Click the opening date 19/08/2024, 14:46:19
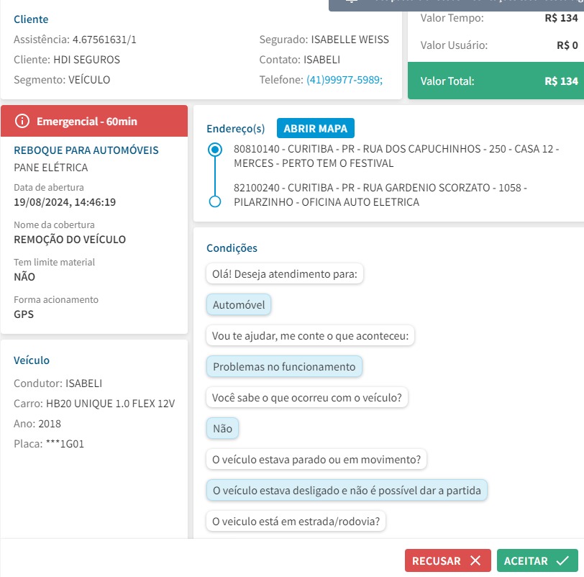This screenshot has height=577, width=584. 65,202
